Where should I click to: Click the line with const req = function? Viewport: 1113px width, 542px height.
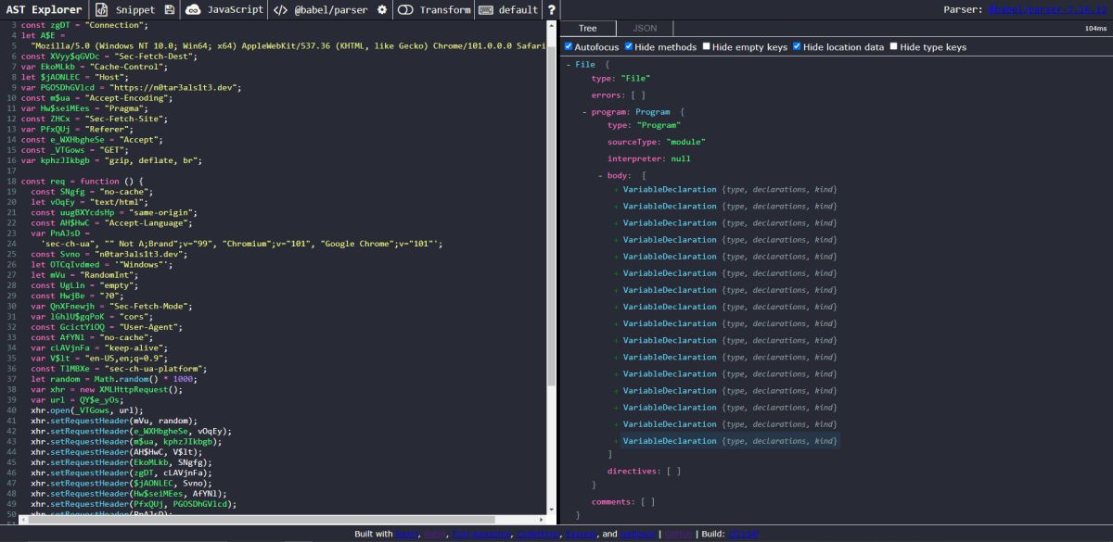point(82,182)
